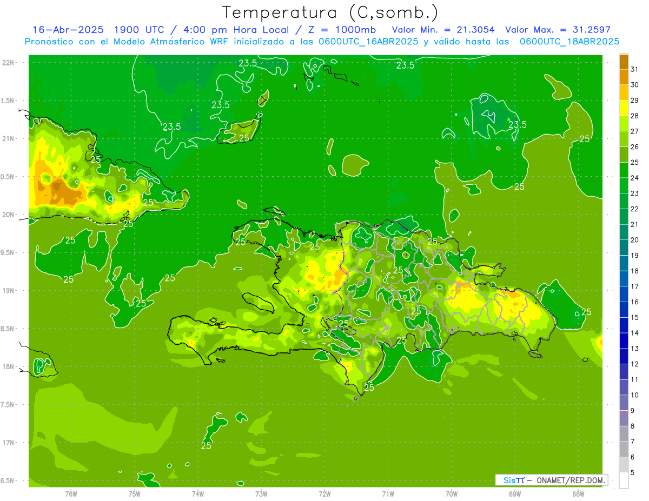649x501 pixels.
Task: Click the legend swatch between 25 and 26
Action: 624,155
